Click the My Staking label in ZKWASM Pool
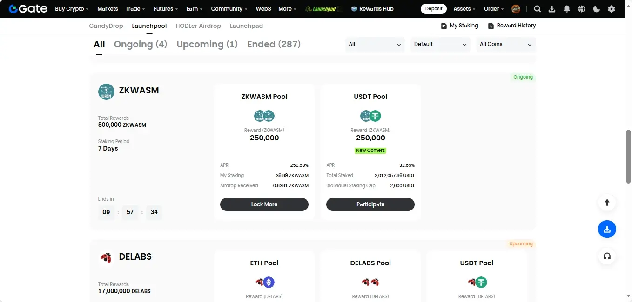The width and height of the screenshot is (632, 302). pyautogui.click(x=232, y=176)
